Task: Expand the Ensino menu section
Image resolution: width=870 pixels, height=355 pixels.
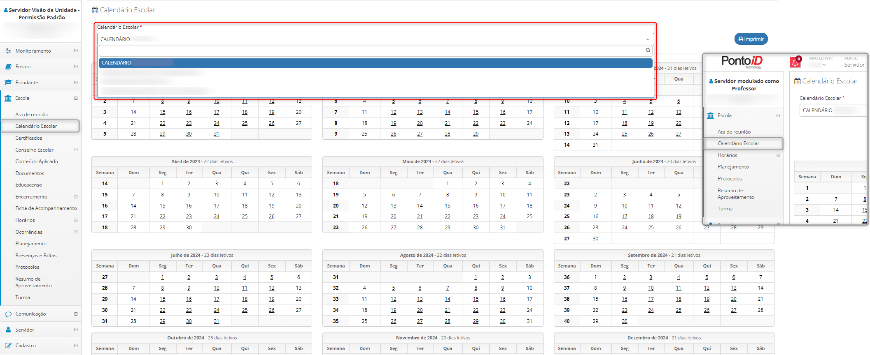Action: click(76, 67)
